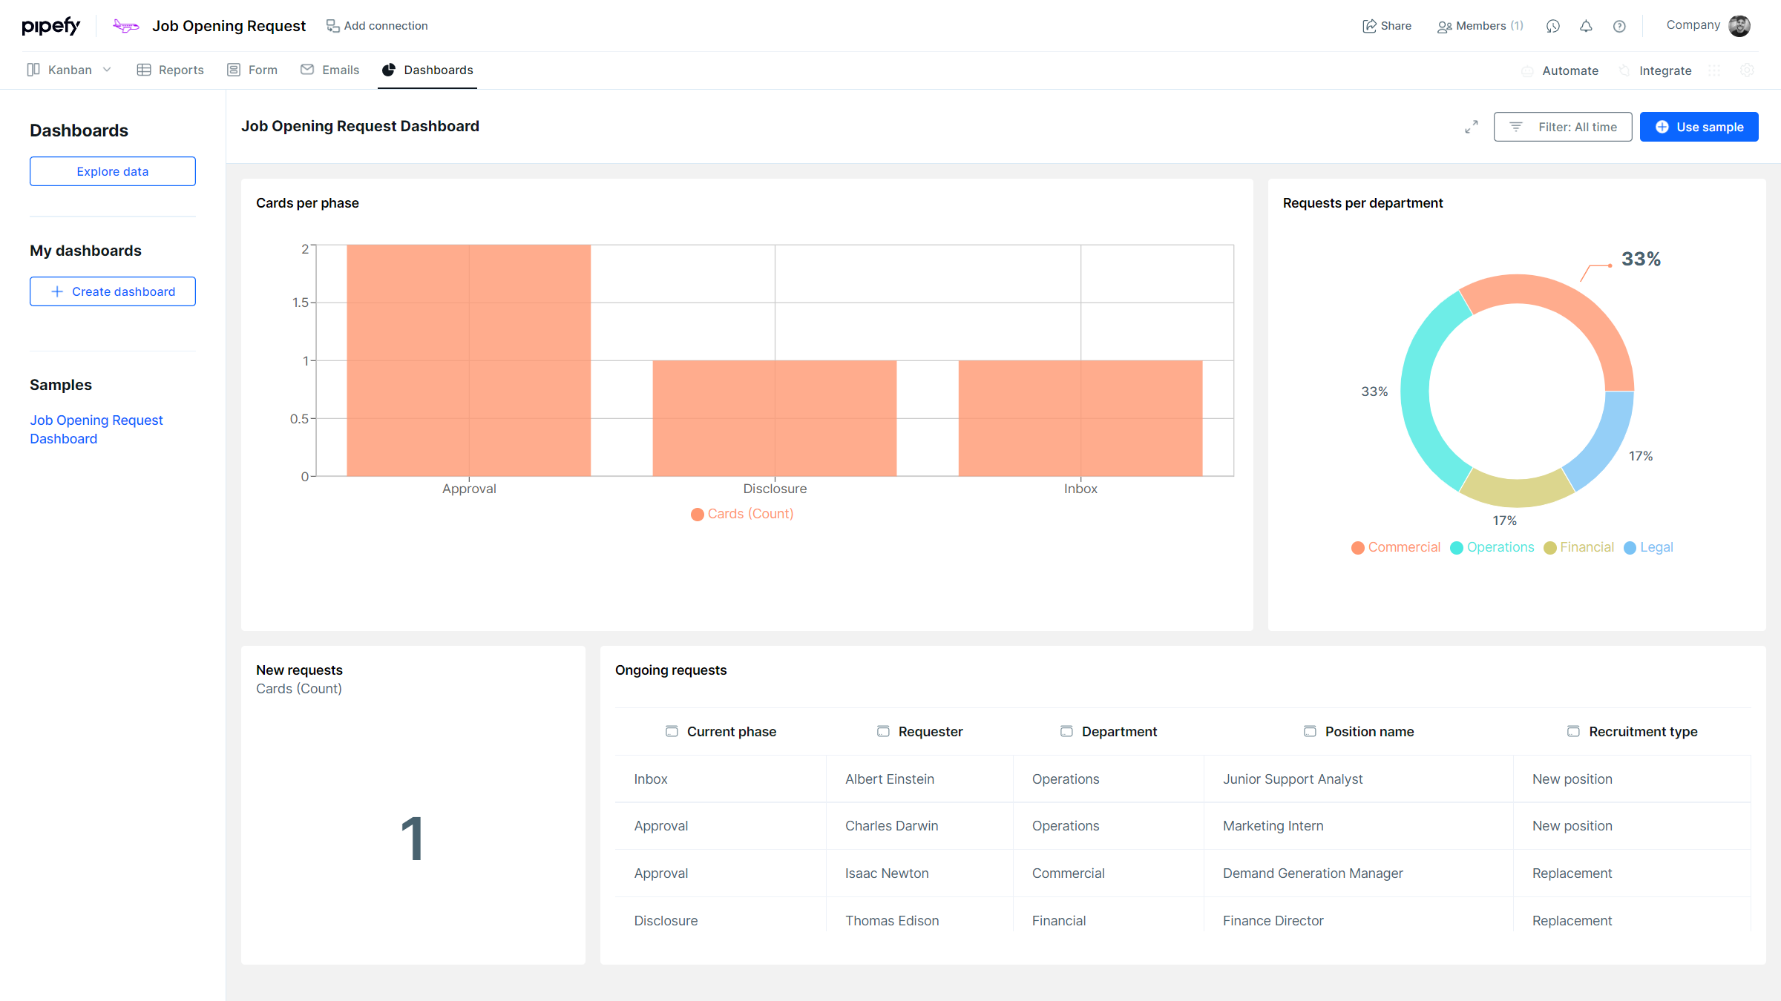
Task: Open the activity history clock icon
Action: coord(1552,26)
